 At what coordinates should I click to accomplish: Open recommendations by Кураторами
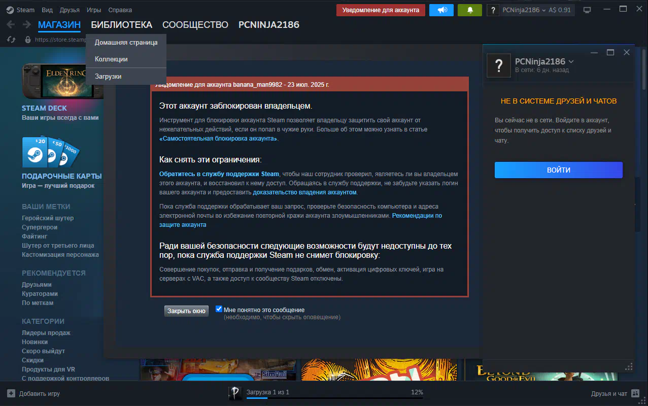pos(40,294)
